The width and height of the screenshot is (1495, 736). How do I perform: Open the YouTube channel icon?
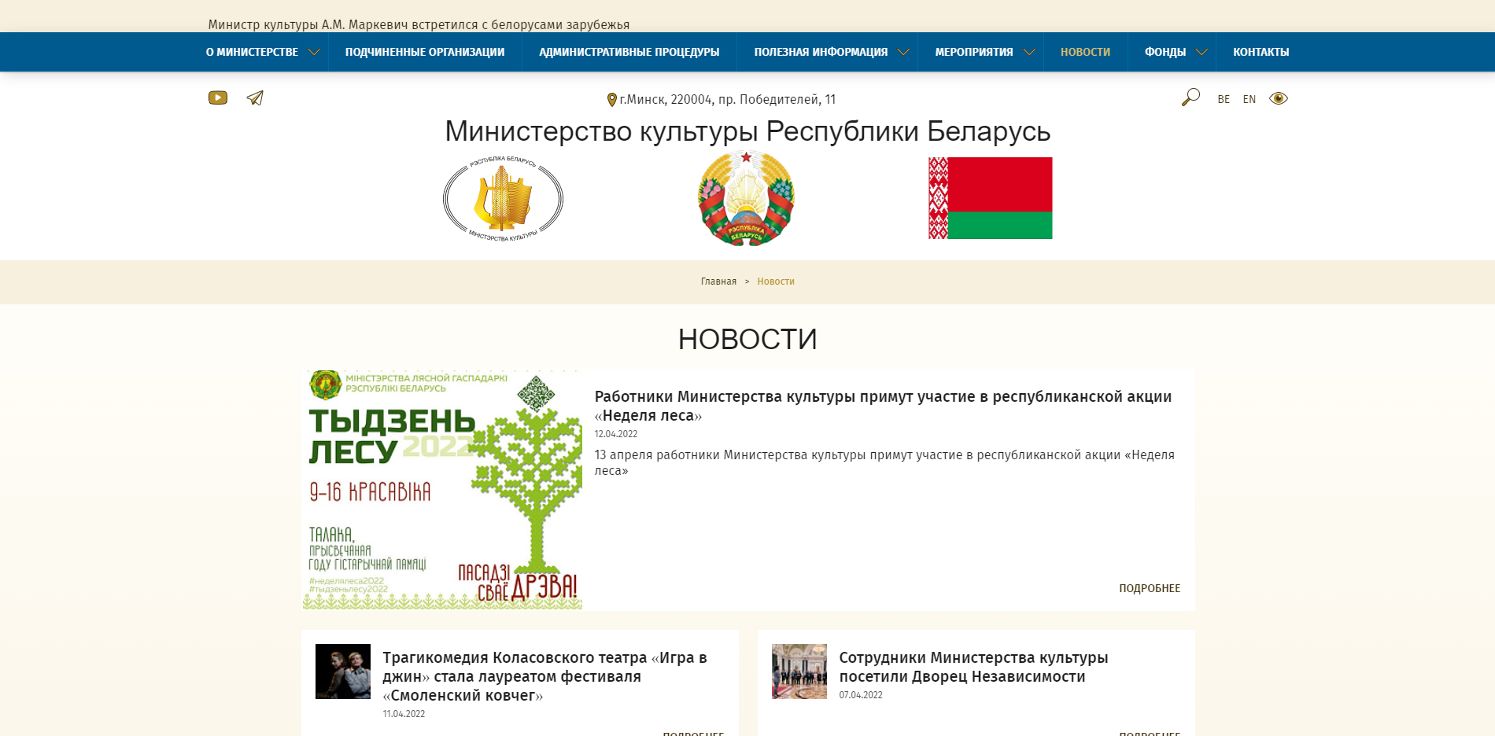click(x=218, y=98)
